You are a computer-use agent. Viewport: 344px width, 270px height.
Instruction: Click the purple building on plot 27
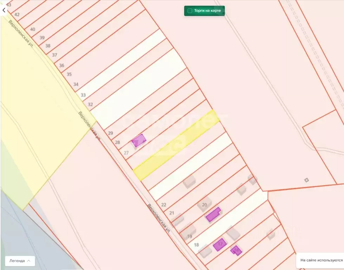click(139, 141)
